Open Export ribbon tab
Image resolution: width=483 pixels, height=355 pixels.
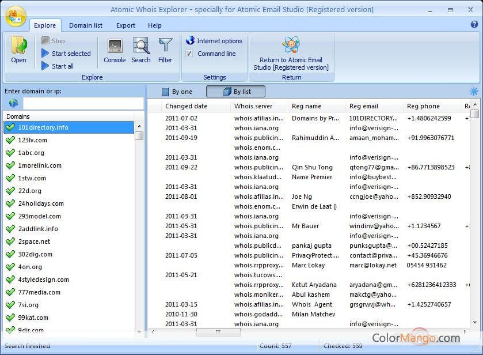click(125, 25)
